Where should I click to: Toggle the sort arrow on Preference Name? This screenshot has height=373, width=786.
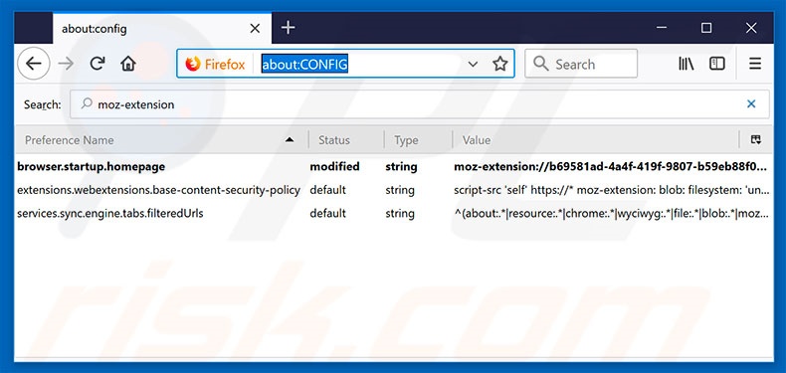click(290, 140)
